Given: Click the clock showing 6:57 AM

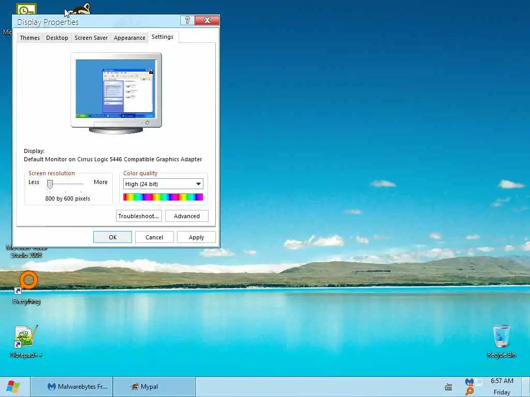Looking at the screenshot, I should pos(502,381).
